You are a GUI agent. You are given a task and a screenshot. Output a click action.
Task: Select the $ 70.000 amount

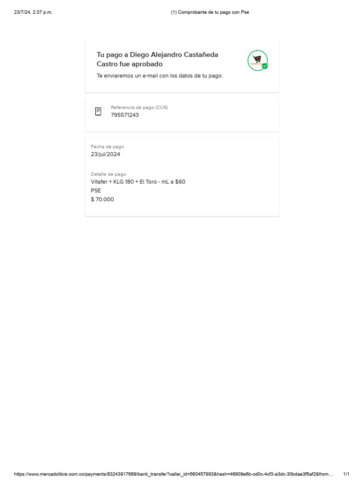click(102, 199)
